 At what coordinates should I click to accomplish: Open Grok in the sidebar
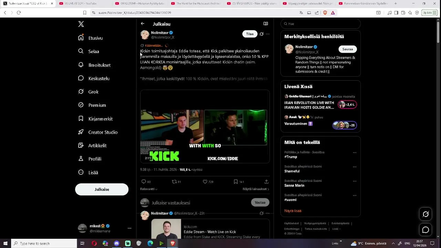pos(88,92)
